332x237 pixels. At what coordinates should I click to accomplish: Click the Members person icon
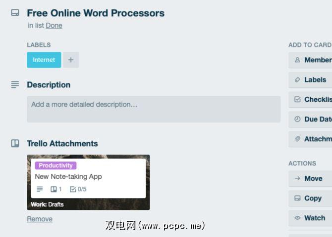pos(297,60)
